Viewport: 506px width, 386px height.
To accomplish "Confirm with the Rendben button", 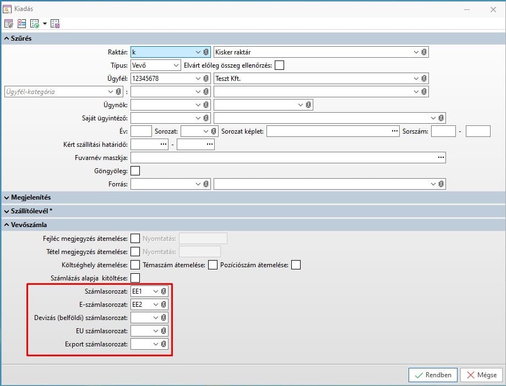I will pyautogui.click(x=433, y=375).
